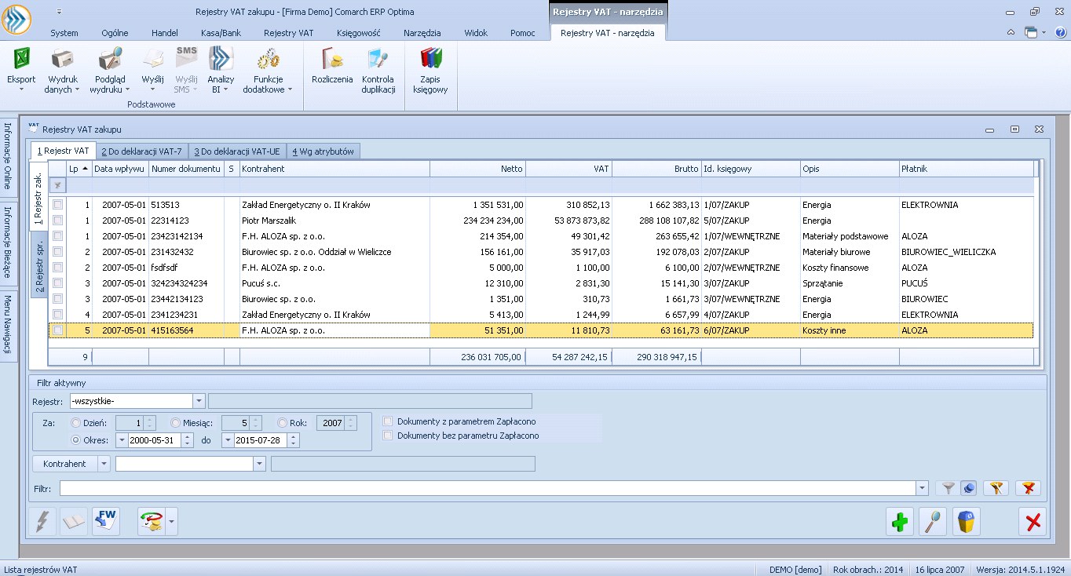This screenshot has width=1071, height=576.
Task: Toggle the blue filter pin icon
Action: point(969,488)
